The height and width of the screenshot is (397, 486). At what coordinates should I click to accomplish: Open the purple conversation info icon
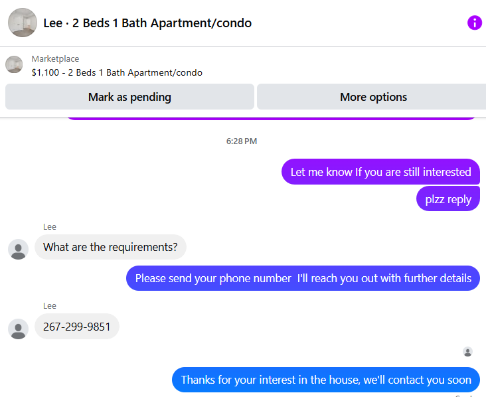click(x=474, y=23)
